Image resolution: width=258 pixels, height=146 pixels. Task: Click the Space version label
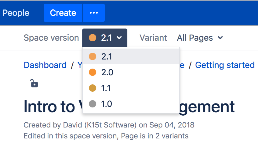pyautogui.click(x=51, y=38)
